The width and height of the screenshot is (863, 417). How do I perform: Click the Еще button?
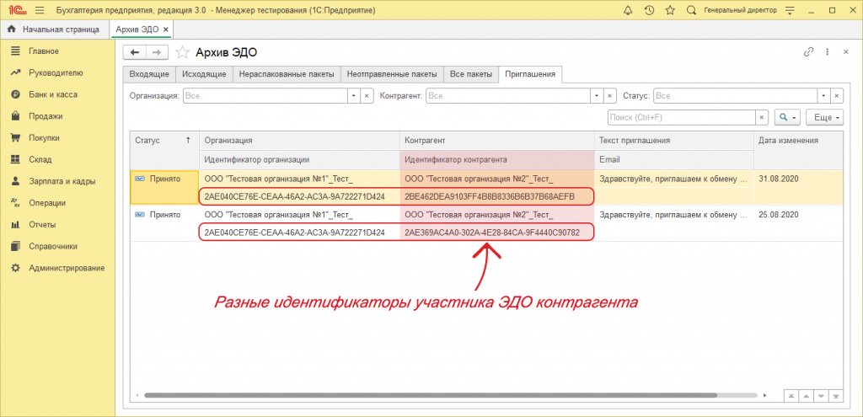(824, 117)
